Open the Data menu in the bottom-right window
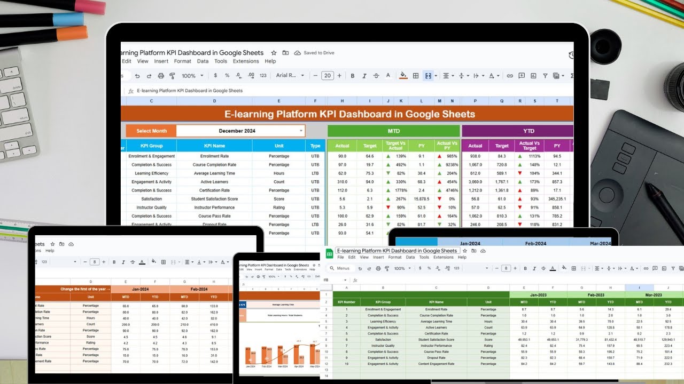This screenshot has width=684, height=384. click(x=410, y=258)
